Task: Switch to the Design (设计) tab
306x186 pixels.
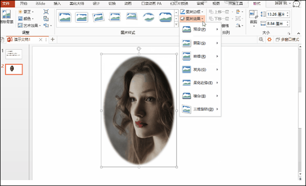Action: 96,4
